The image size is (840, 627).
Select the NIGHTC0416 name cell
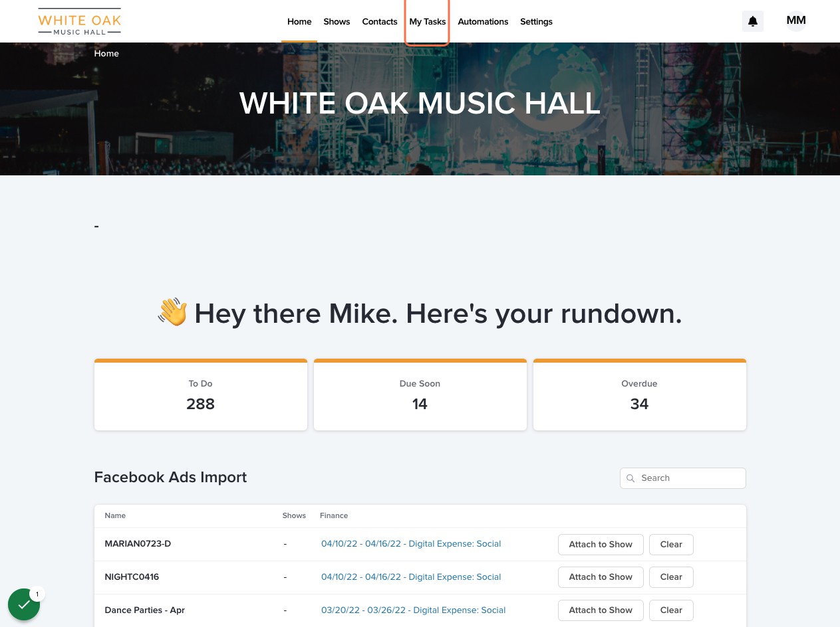coord(132,577)
